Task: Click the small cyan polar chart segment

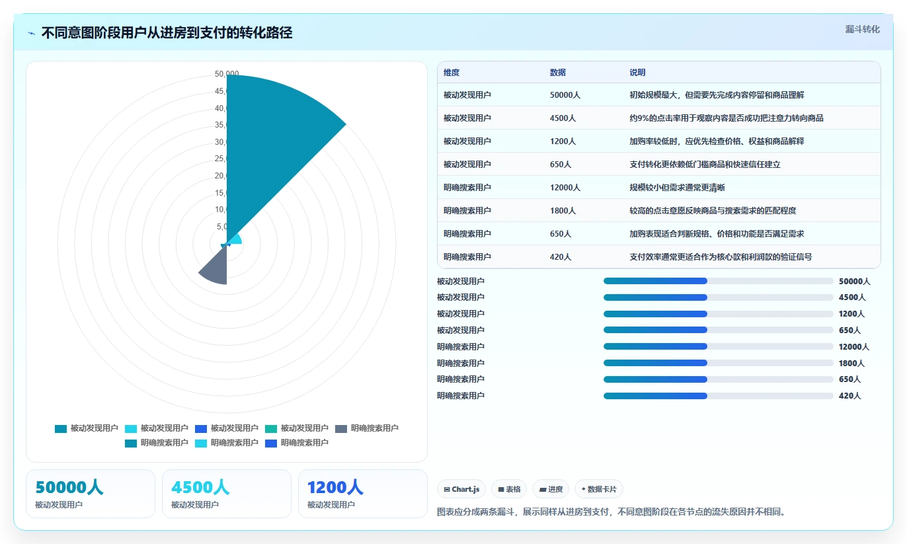Action: [235, 239]
